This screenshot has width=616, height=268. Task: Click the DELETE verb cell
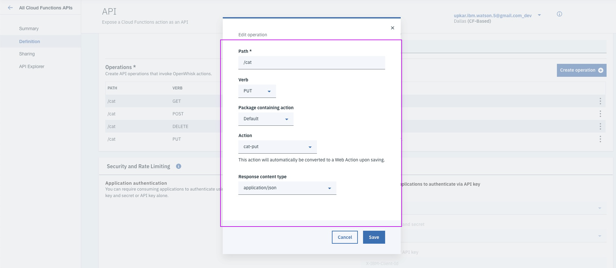[180, 126]
